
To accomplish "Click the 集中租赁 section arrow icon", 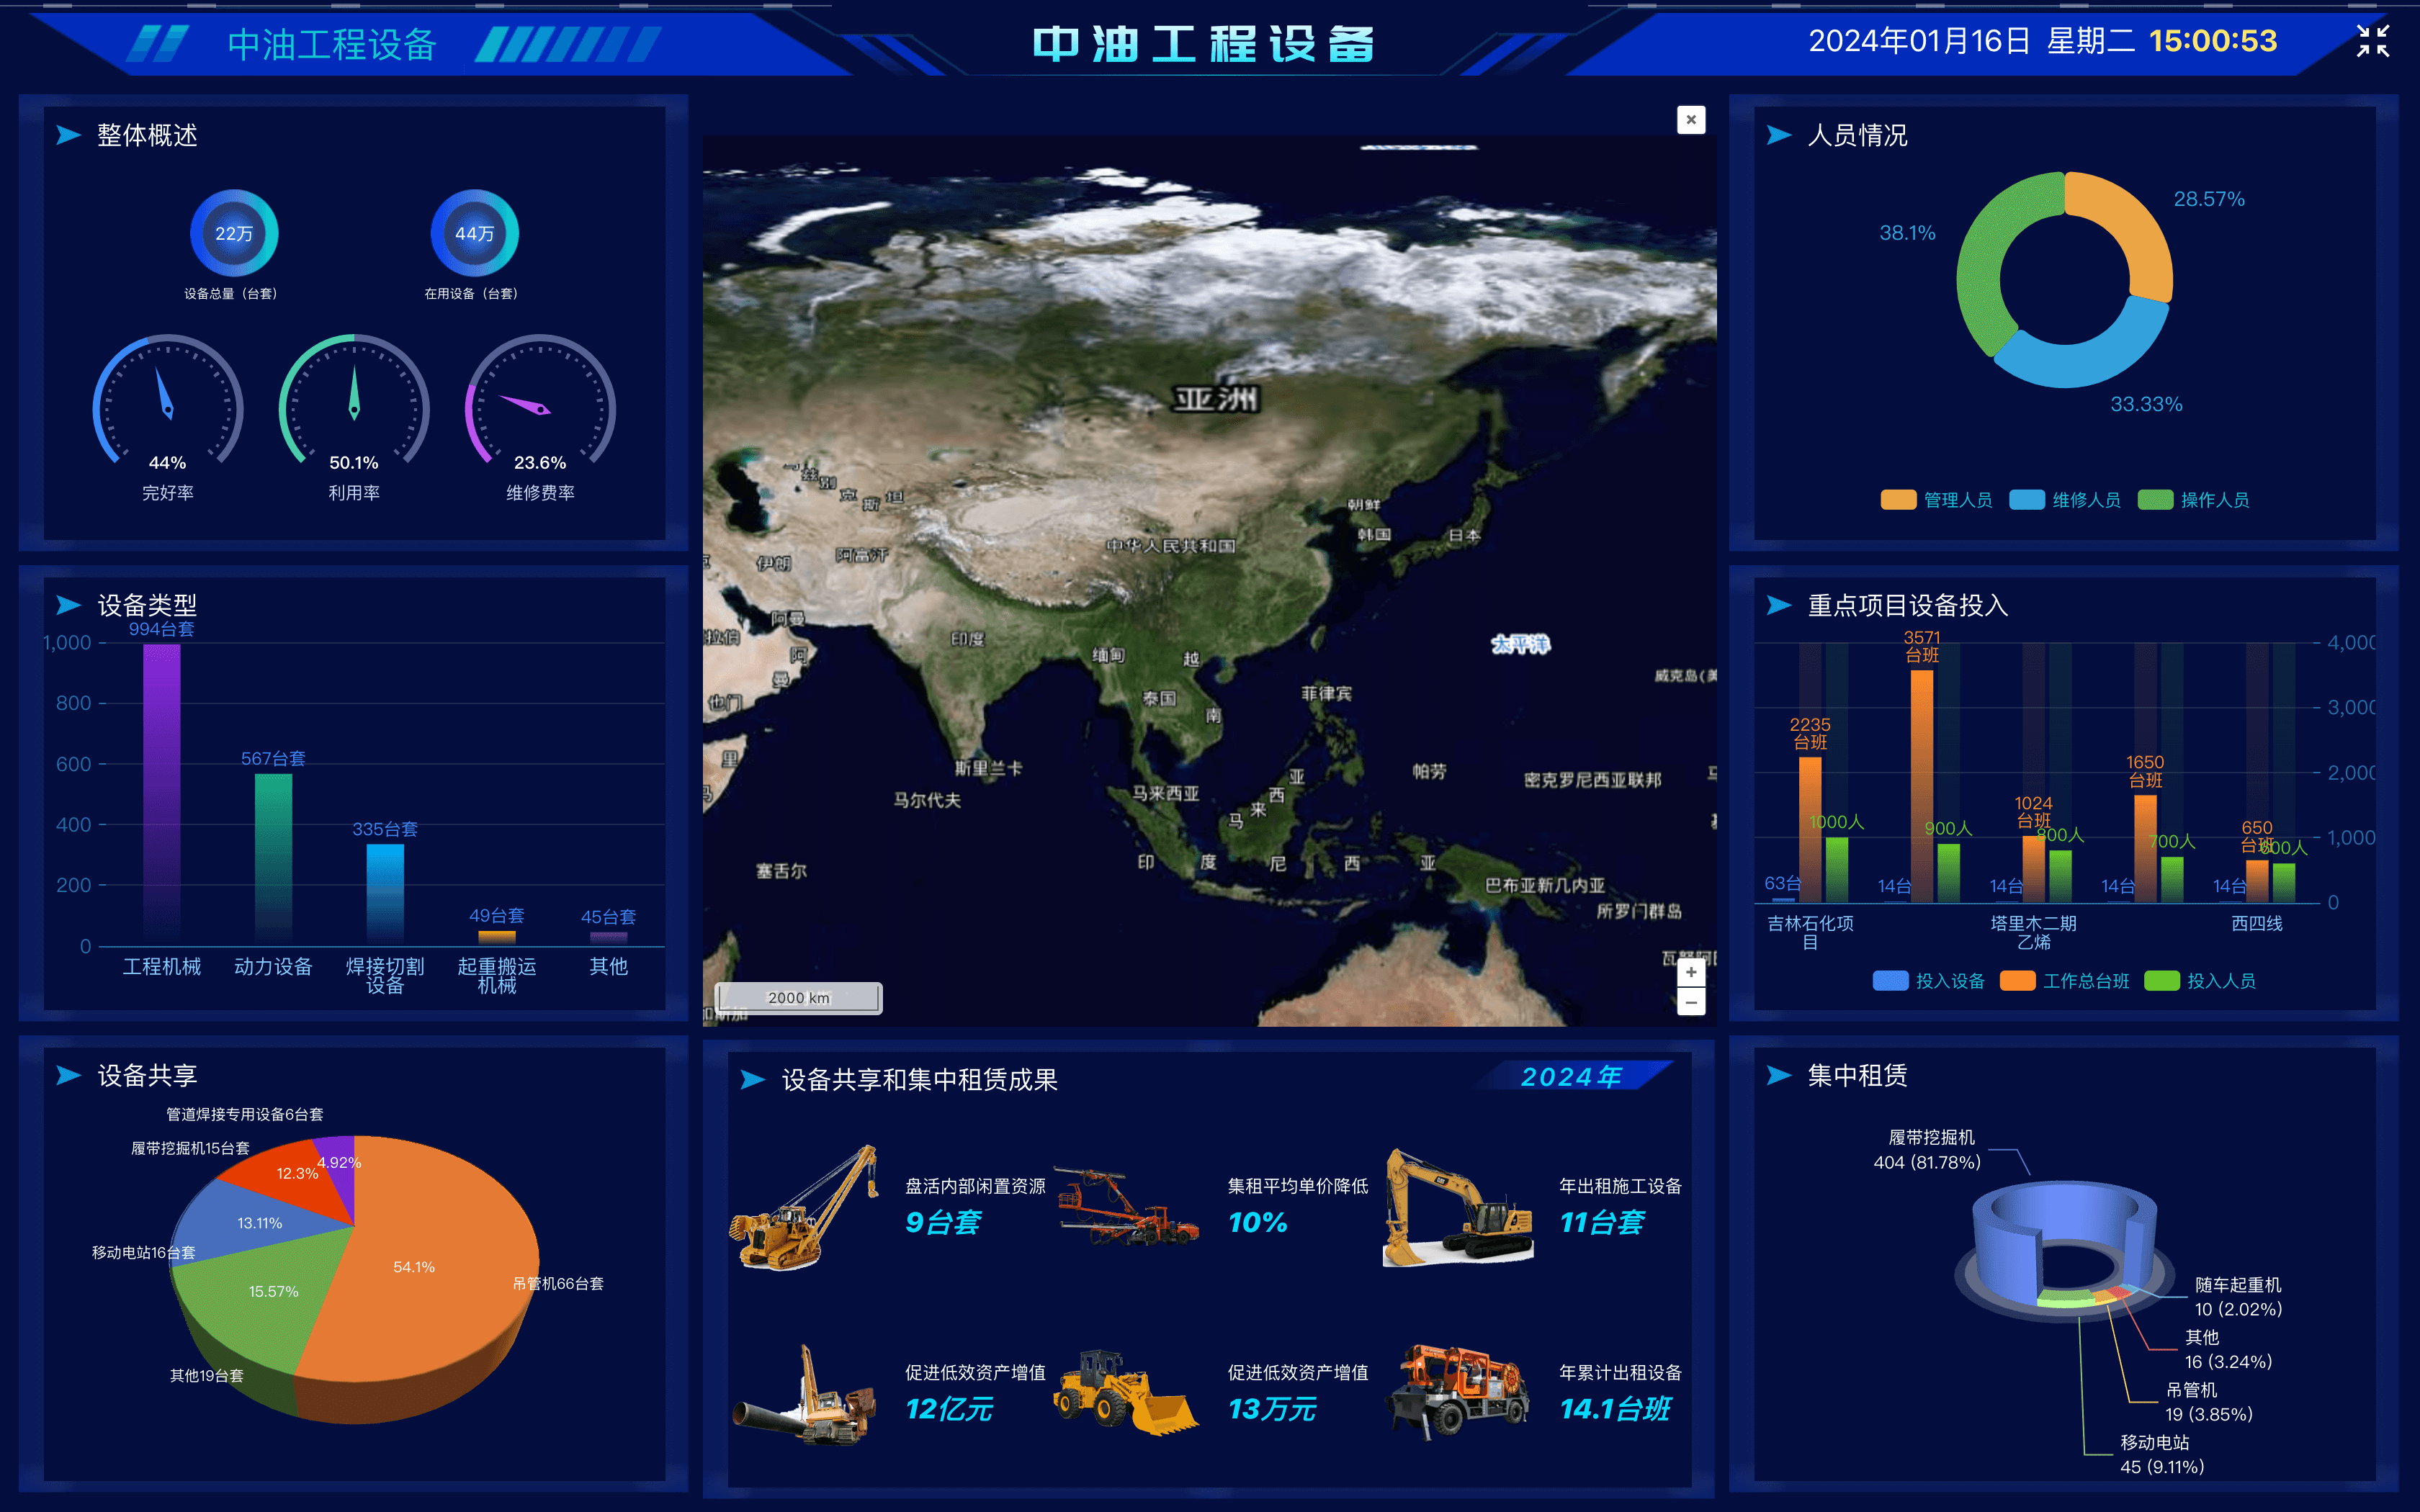I will tap(1779, 1075).
